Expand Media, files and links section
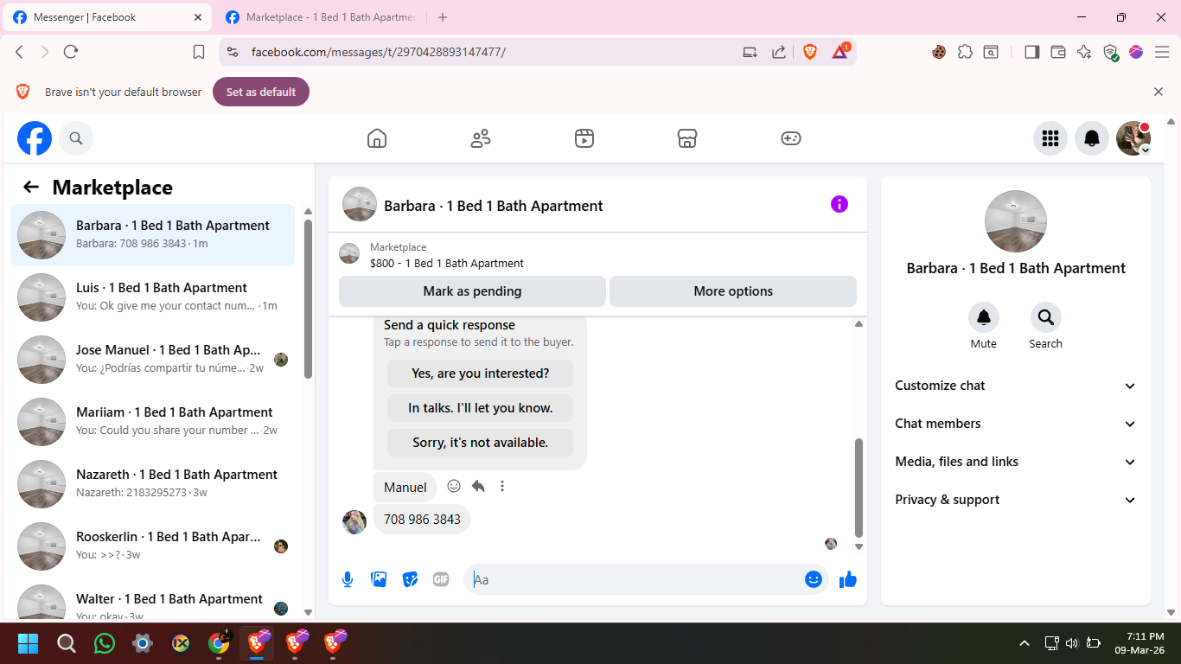 point(1016,462)
